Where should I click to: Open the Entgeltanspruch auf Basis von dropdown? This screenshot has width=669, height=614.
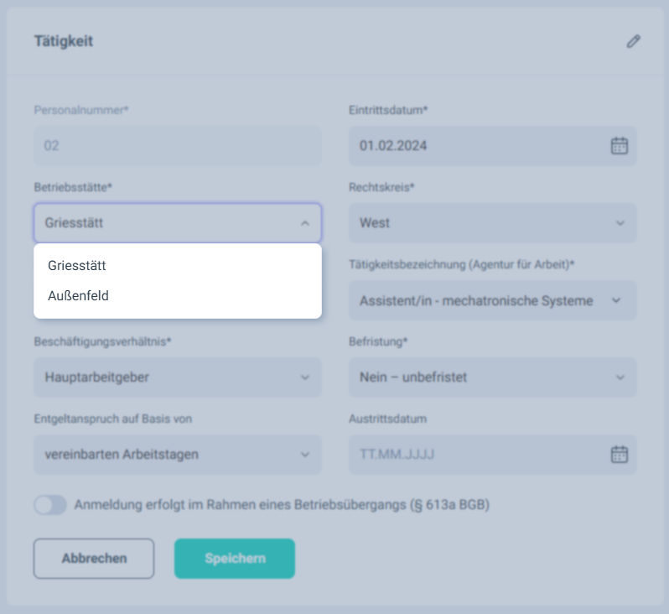tap(177, 455)
